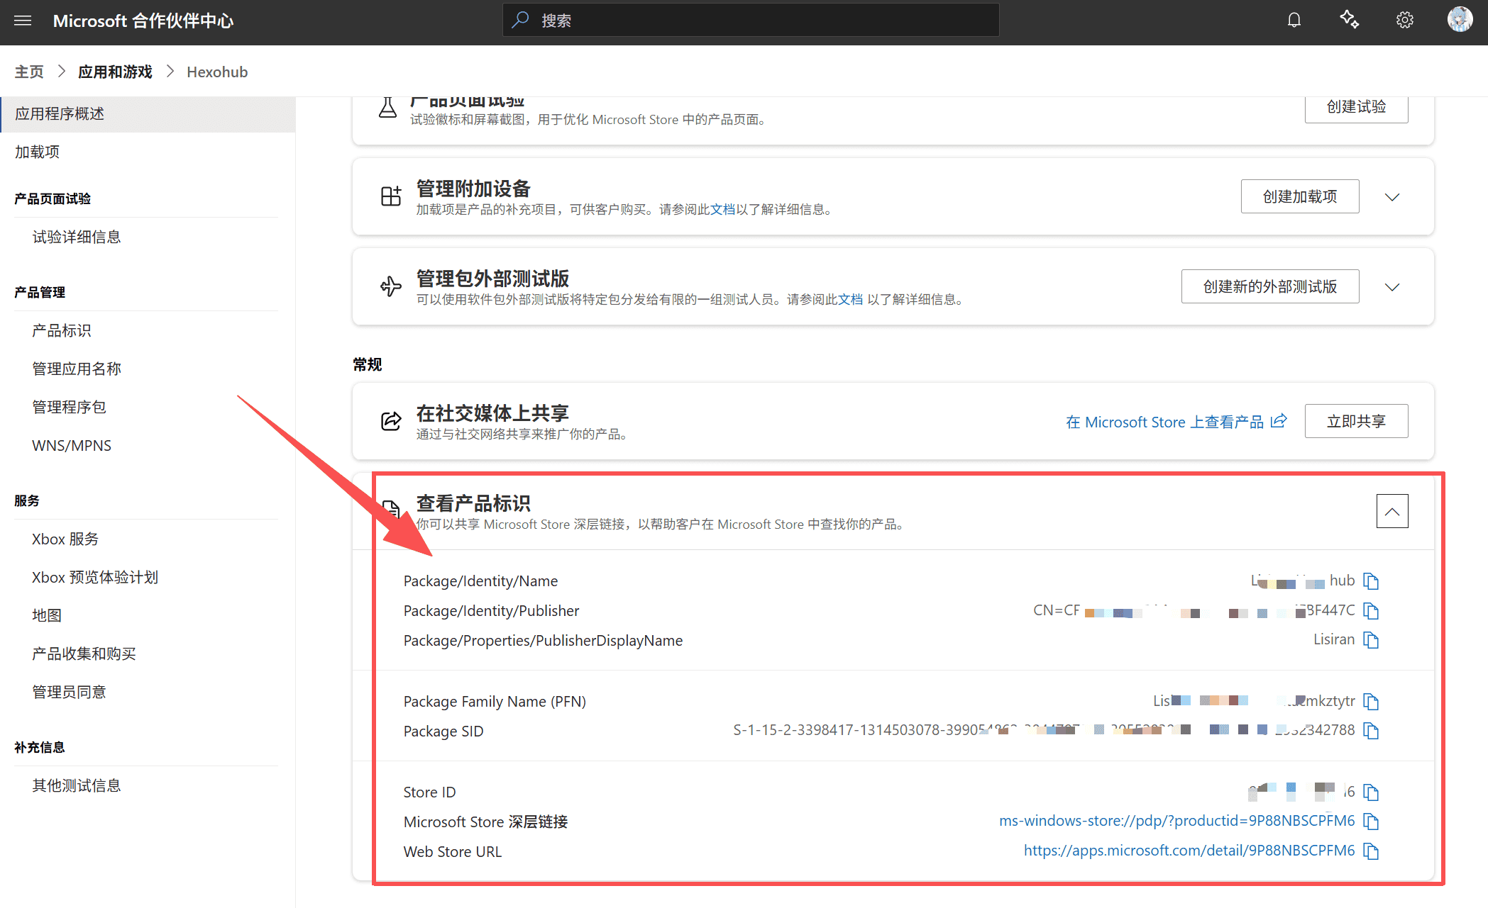This screenshot has width=1488, height=908.
Task: Open the Xbox 服务 sidebar item
Action: (x=65, y=539)
